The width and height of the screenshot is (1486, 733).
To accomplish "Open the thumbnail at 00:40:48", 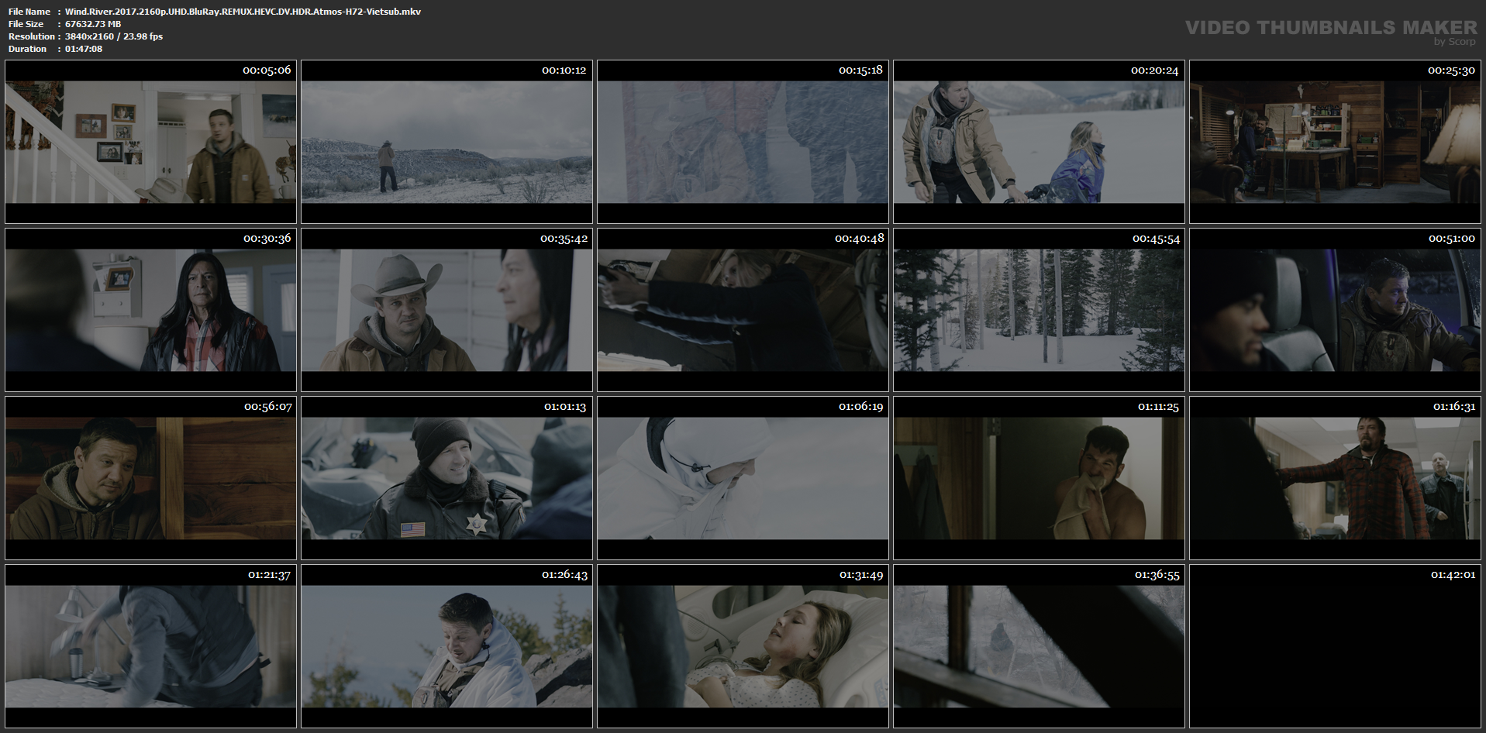I will click(x=743, y=310).
